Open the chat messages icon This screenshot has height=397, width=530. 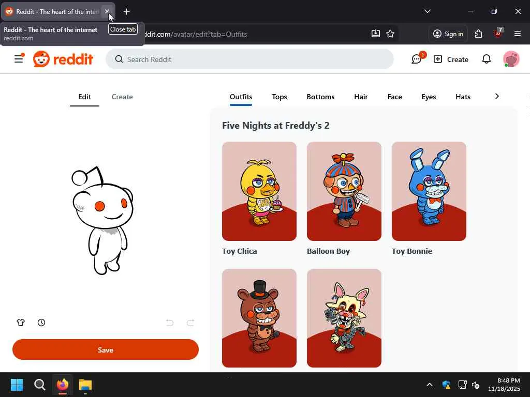click(x=417, y=59)
